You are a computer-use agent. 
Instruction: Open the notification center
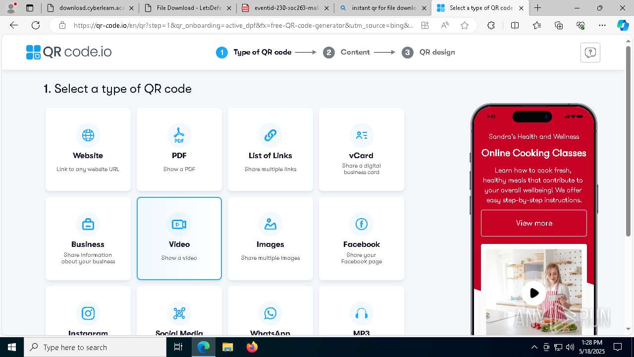tap(618, 347)
